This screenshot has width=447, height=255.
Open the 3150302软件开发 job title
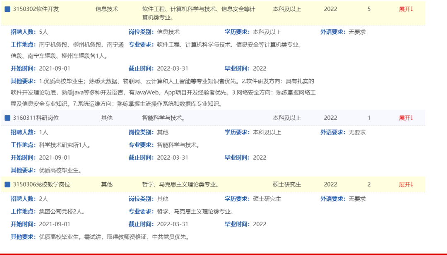pyautogui.click(x=36, y=9)
